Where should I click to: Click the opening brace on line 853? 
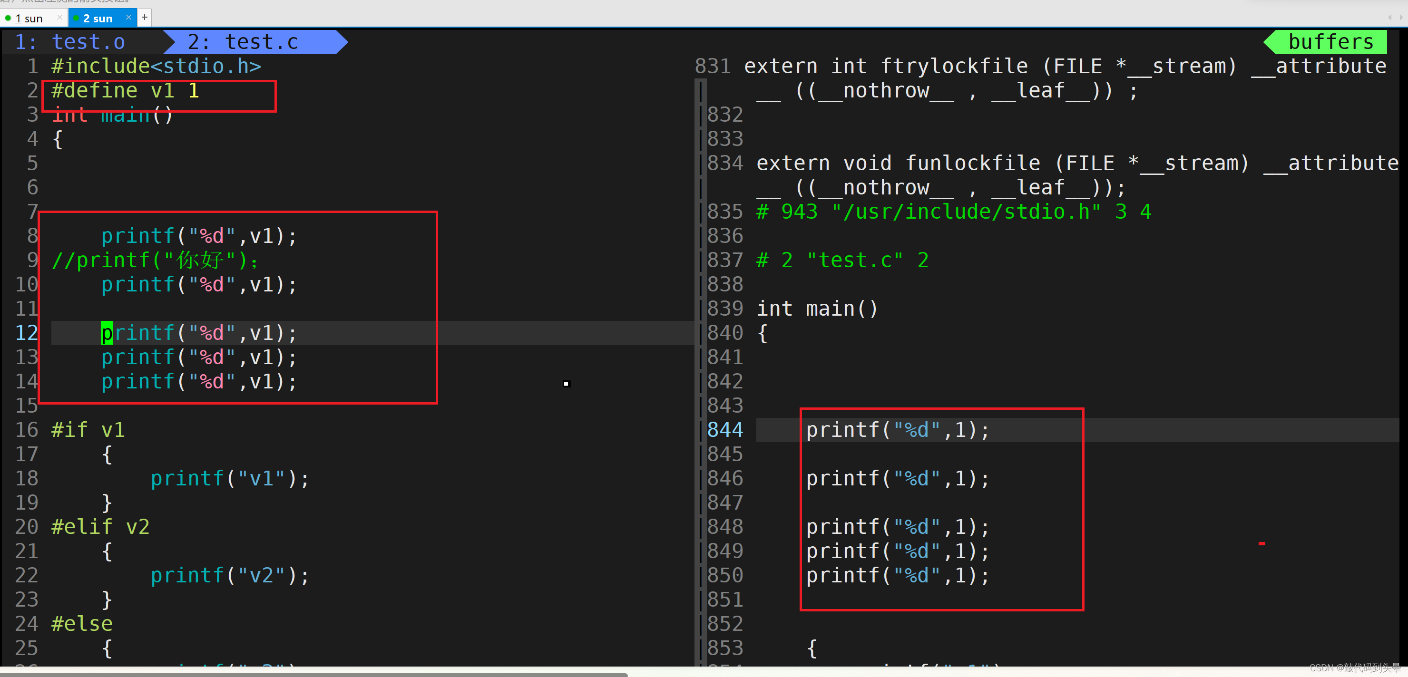tap(812, 648)
